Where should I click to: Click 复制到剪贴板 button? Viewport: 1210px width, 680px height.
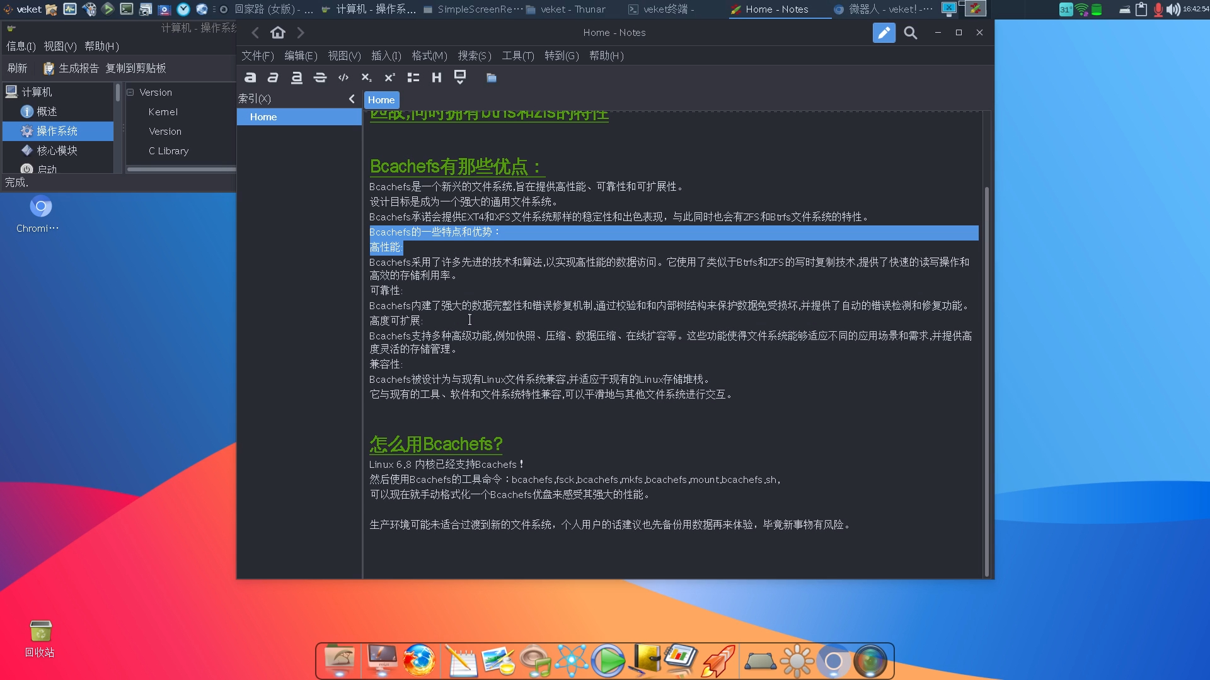(135, 69)
